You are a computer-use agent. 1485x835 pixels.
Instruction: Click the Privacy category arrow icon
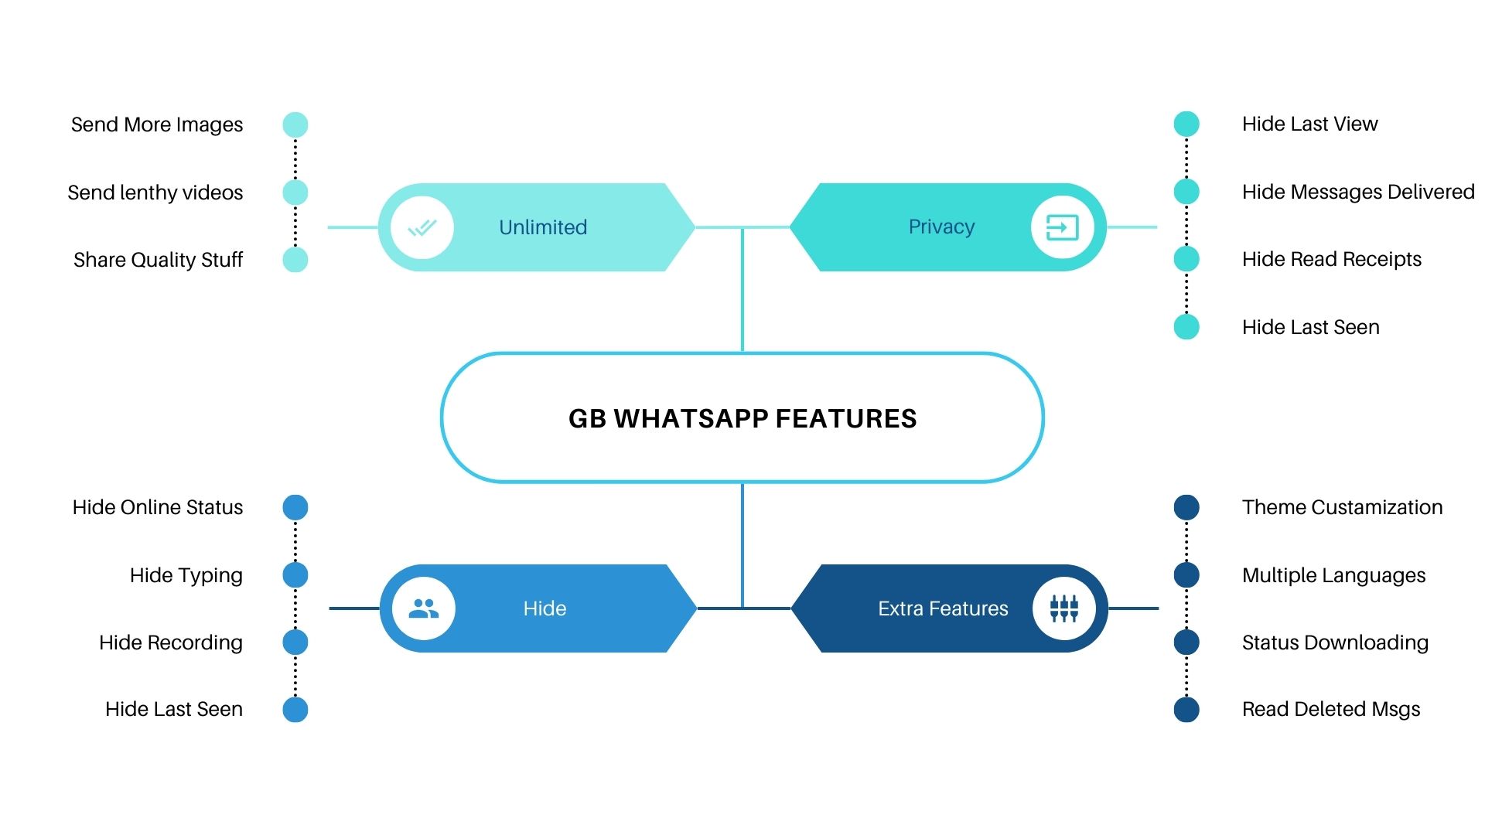pyautogui.click(x=1062, y=225)
